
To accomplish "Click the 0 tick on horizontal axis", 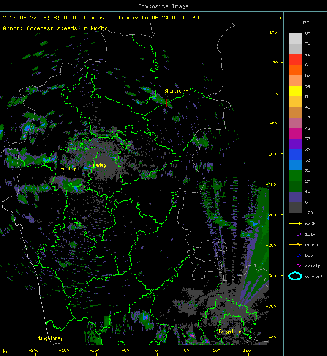I will pos(157,351).
